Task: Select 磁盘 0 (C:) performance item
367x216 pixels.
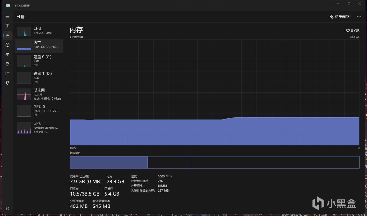Action: (39, 61)
